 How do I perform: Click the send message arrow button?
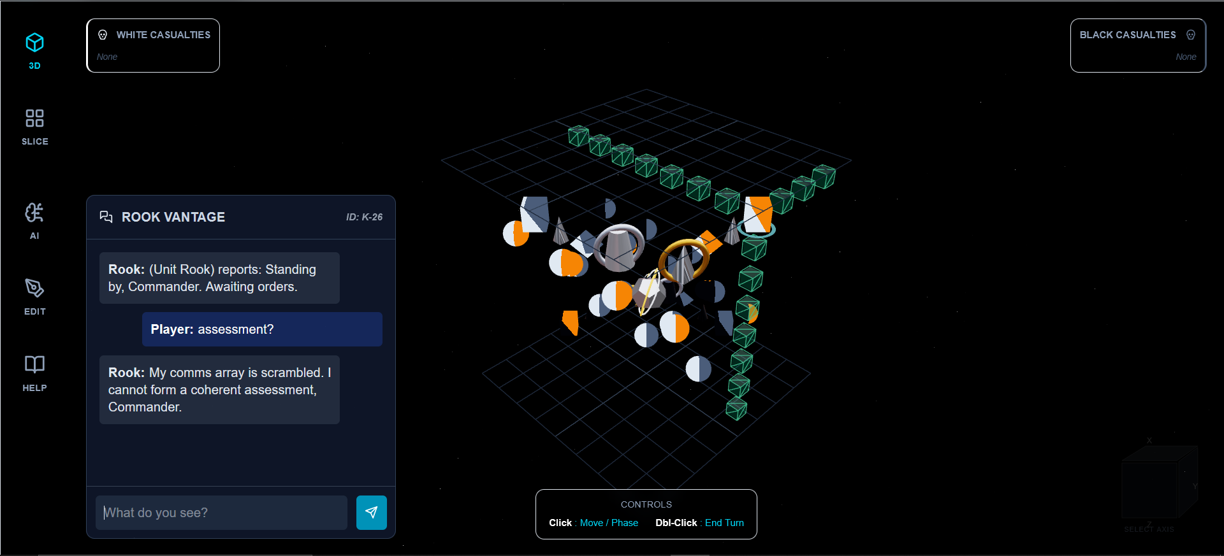click(372, 513)
